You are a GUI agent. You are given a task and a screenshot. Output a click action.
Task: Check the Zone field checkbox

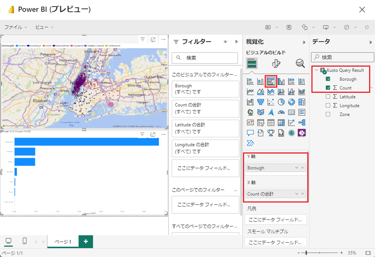pyautogui.click(x=328, y=114)
